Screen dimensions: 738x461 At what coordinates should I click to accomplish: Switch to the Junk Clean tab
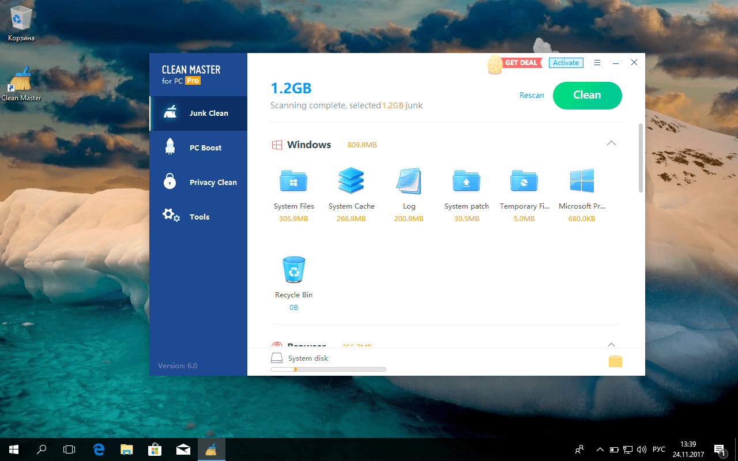[198, 114]
